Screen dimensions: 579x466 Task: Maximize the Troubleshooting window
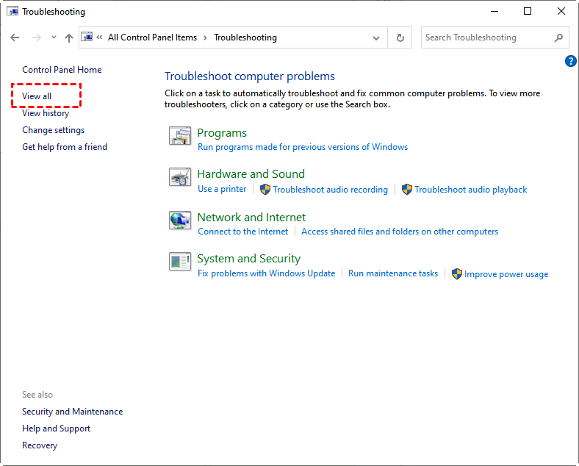(528, 12)
